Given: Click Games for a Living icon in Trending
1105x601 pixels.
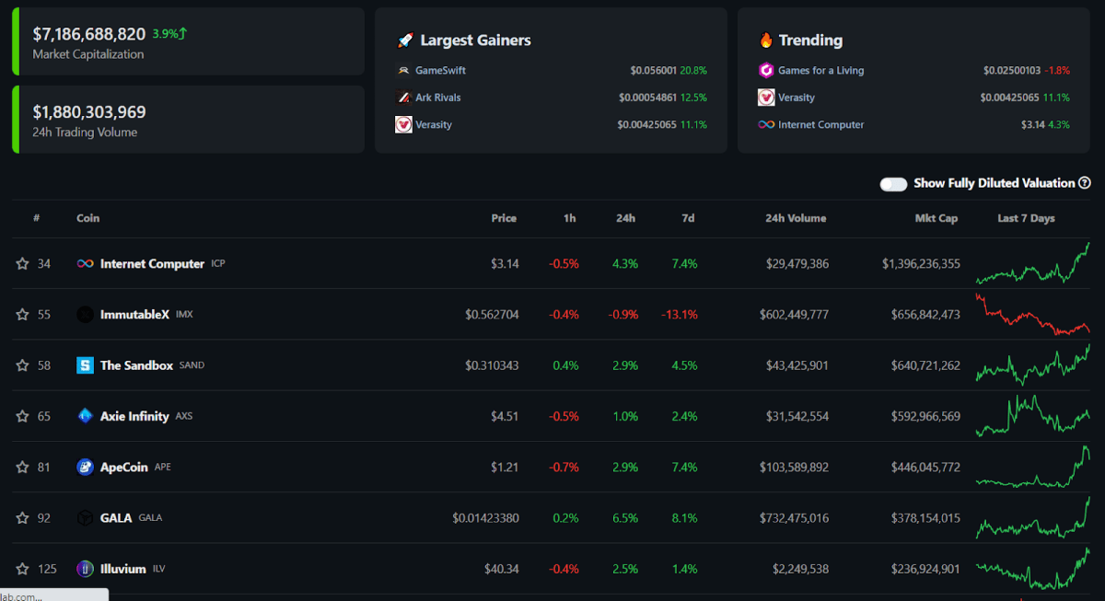Looking at the screenshot, I should tap(766, 71).
